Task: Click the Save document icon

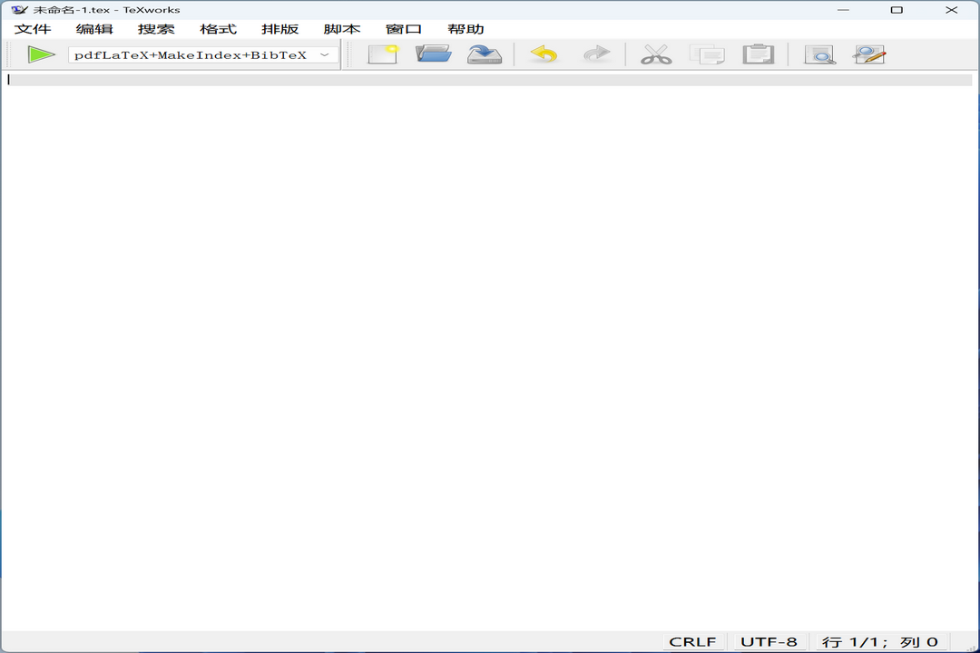Action: [x=485, y=54]
